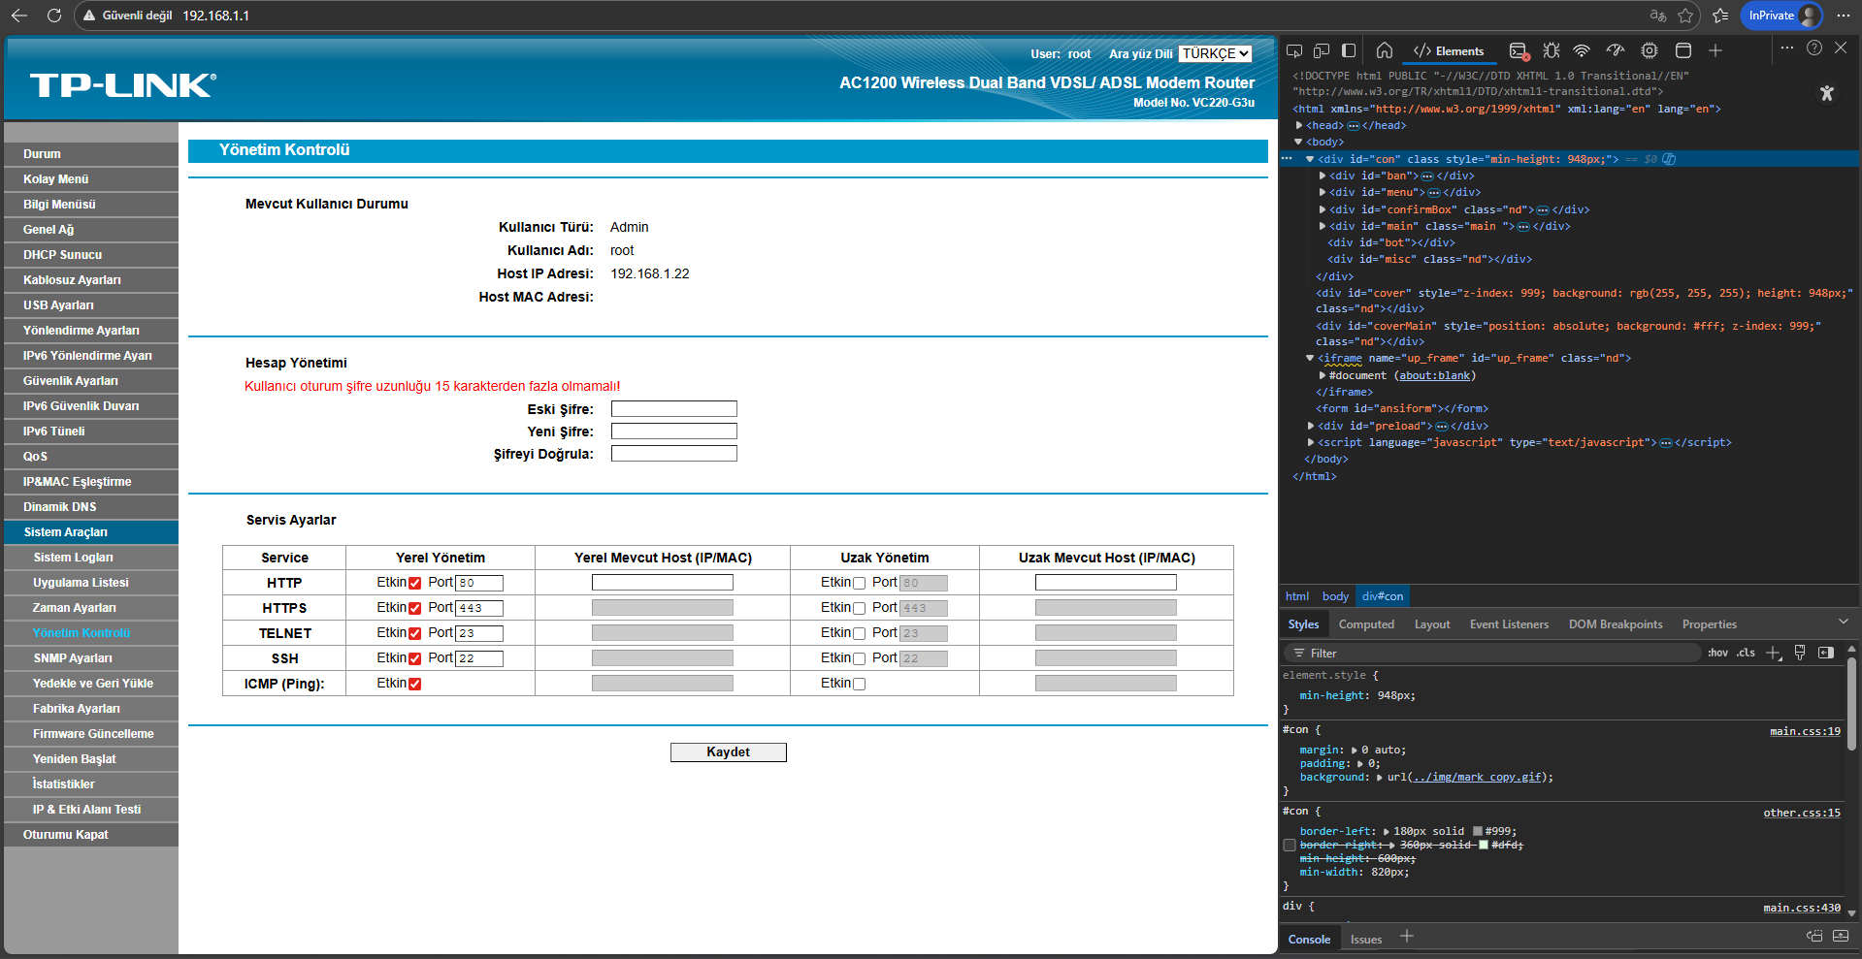Enable HTTP remote management Etkin checkbox

[x=859, y=584]
